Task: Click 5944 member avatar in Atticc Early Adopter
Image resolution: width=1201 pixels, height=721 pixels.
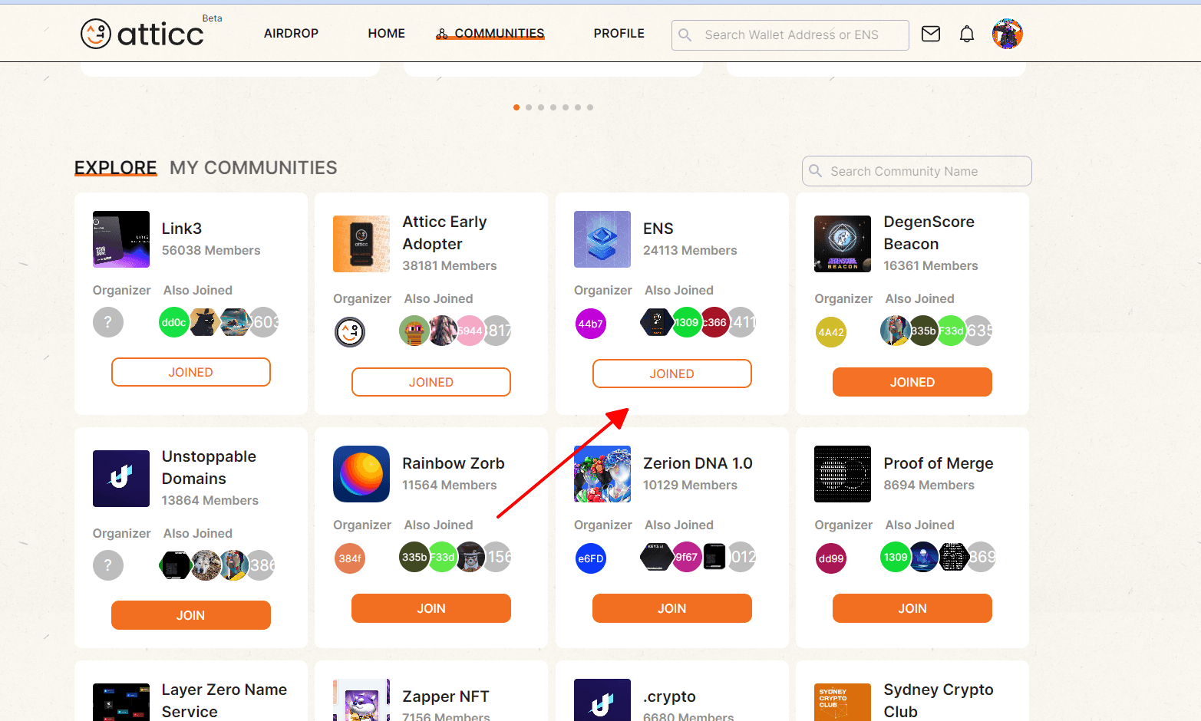Action: (x=470, y=331)
